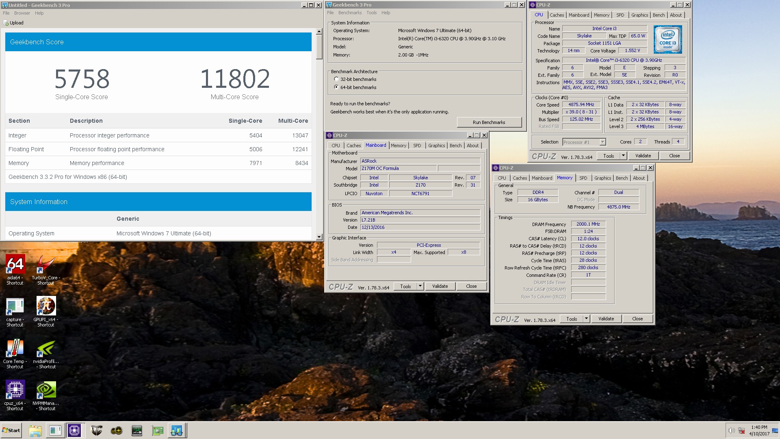Click the Core Speed value 4875.94 MHz
Viewport: 780px width, 439px height.
click(581, 104)
